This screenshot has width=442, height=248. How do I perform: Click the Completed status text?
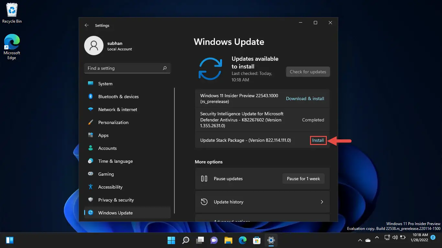click(x=313, y=120)
